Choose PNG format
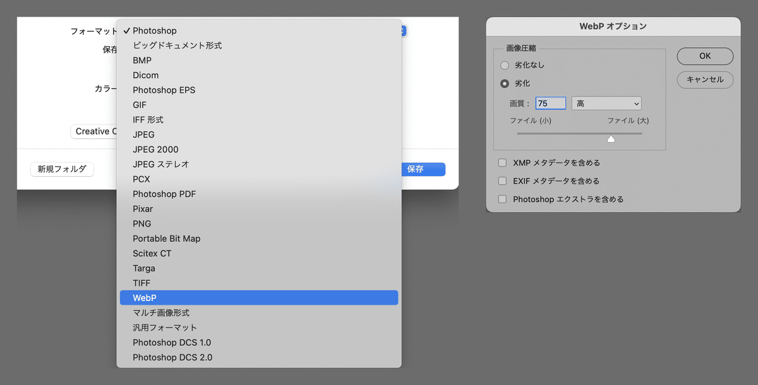This screenshot has height=385, width=758. 259,223
